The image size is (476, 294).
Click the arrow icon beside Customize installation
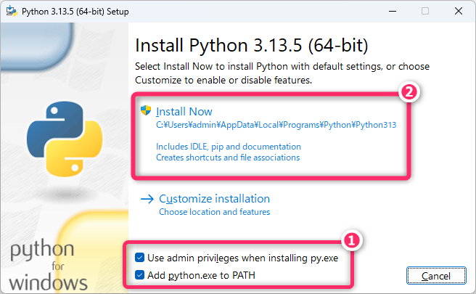pyautogui.click(x=147, y=199)
